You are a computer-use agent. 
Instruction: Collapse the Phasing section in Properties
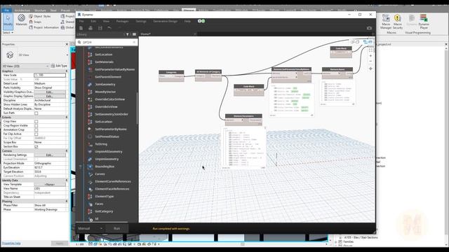point(67,201)
